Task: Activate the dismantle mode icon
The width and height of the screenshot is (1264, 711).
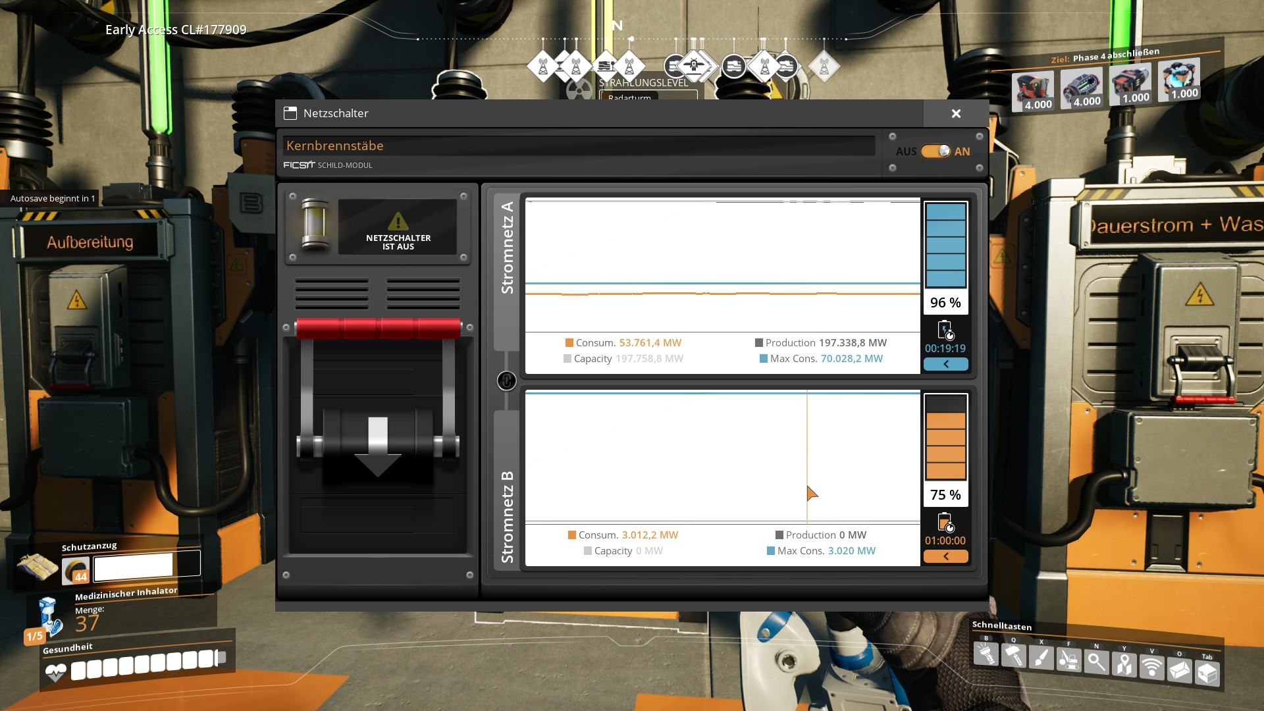Action: coord(1068,660)
